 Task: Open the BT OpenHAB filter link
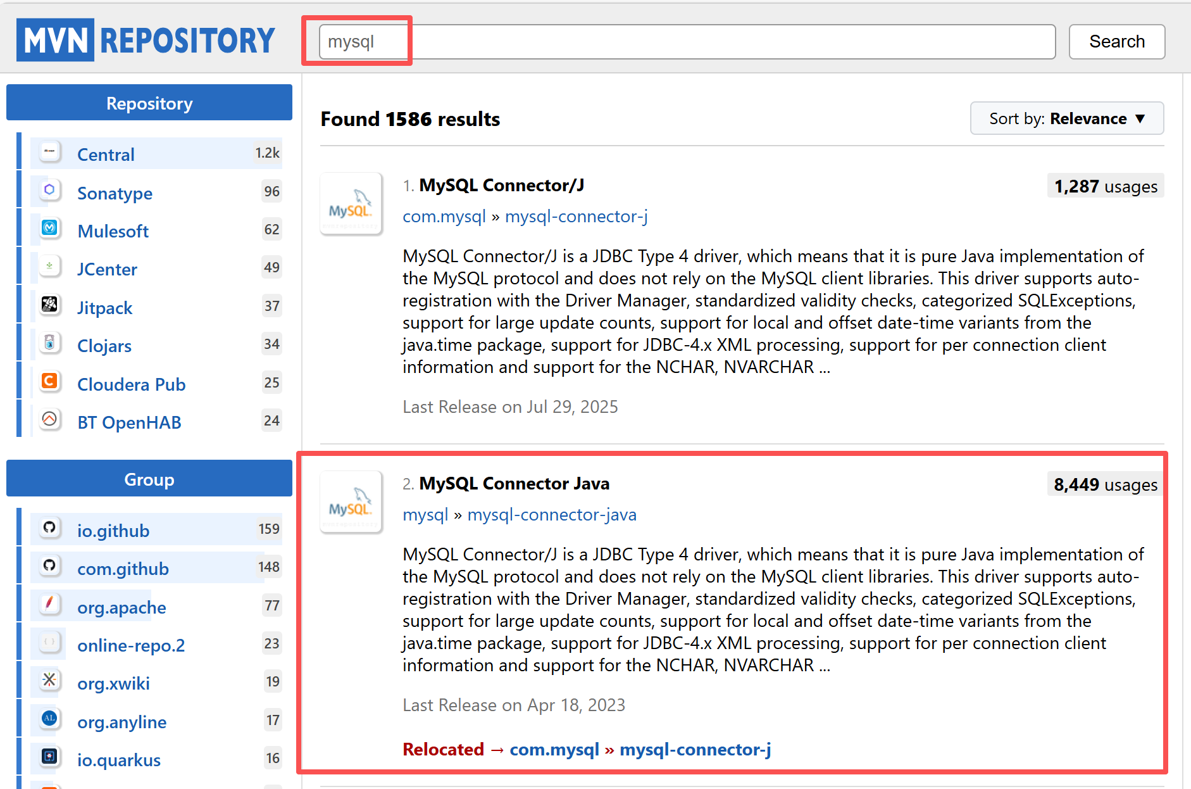tap(129, 422)
